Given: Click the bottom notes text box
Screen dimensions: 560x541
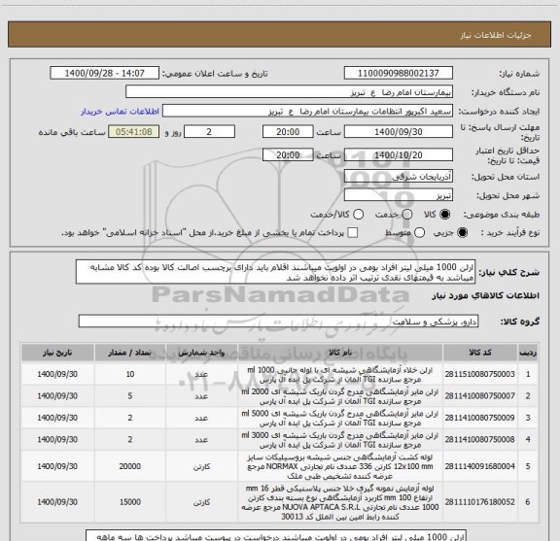Looking at the screenshot, I should pyautogui.click(x=276, y=535).
